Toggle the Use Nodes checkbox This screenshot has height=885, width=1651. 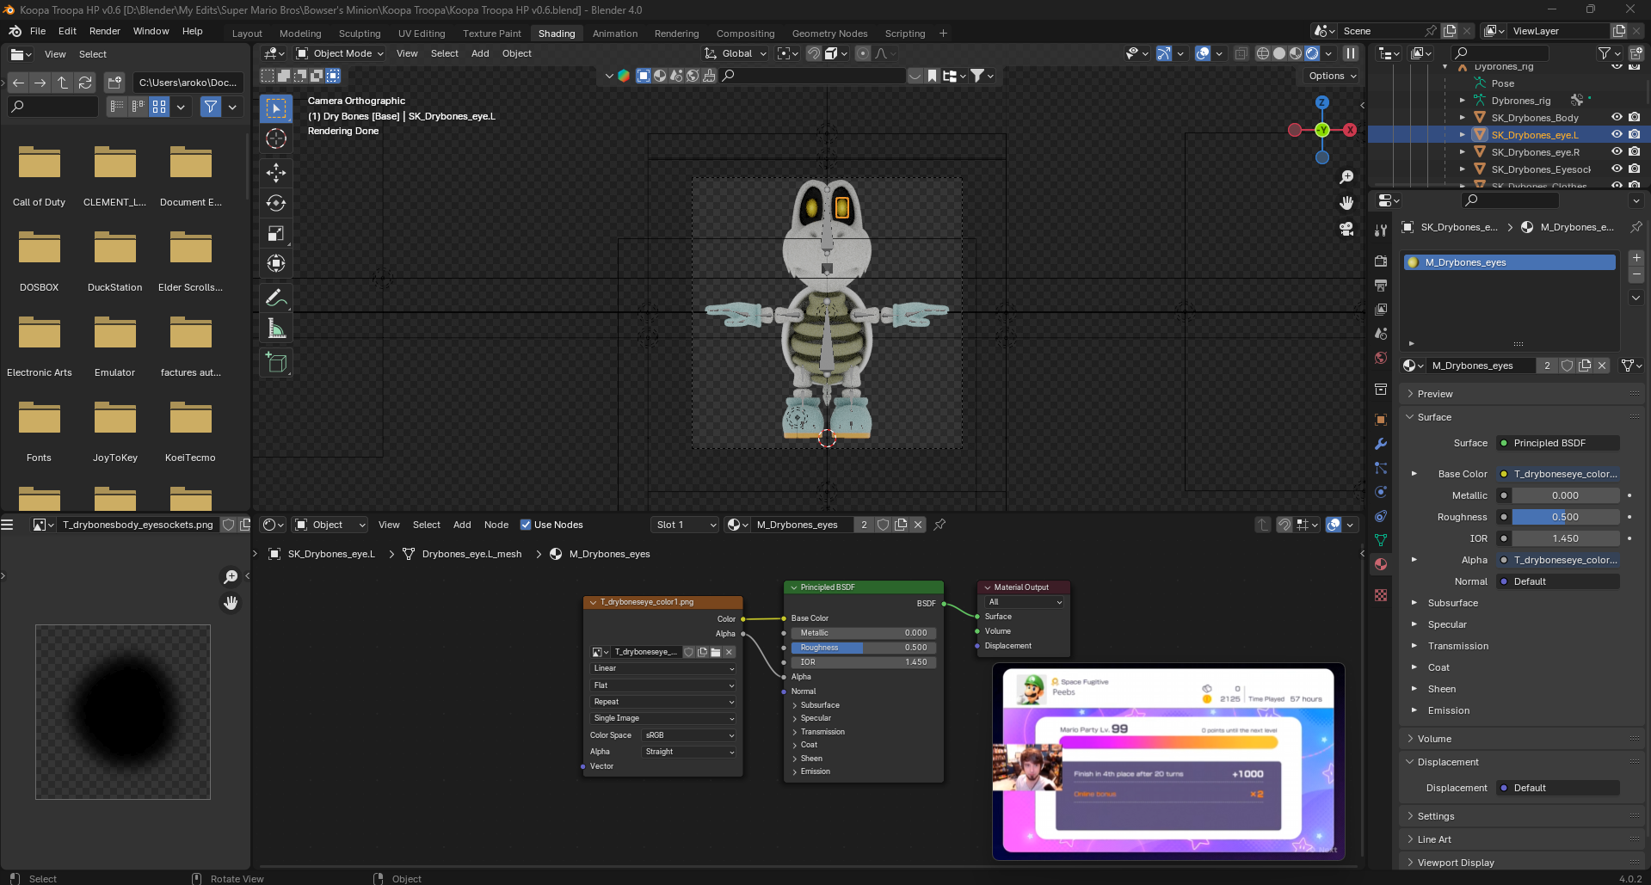(x=526, y=525)
